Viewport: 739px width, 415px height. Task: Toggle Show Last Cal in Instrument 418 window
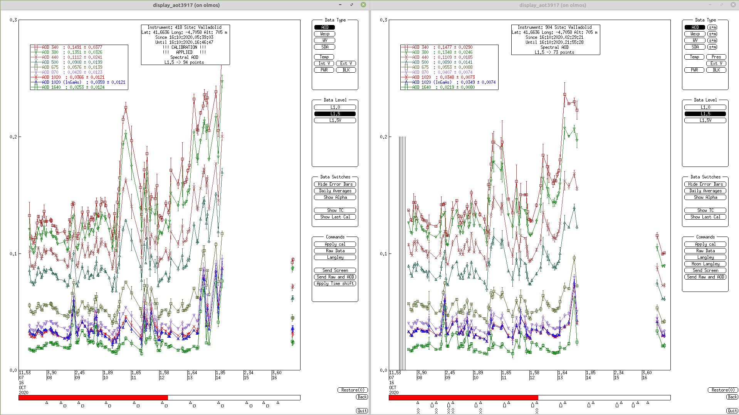click(x=335, y=217)
